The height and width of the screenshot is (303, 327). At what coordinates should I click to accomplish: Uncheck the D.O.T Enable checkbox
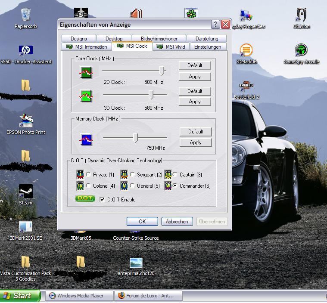coord(102,199)
